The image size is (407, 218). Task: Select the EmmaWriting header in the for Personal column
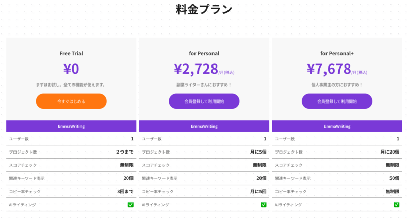coord(204,126)
